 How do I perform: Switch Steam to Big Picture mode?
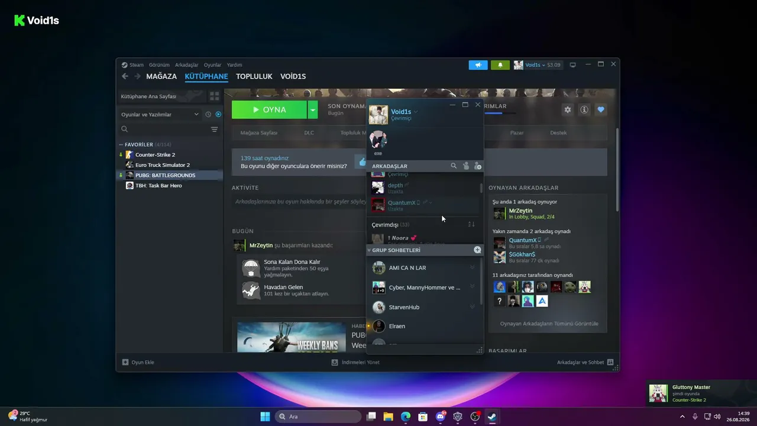[x=572, y=65]
